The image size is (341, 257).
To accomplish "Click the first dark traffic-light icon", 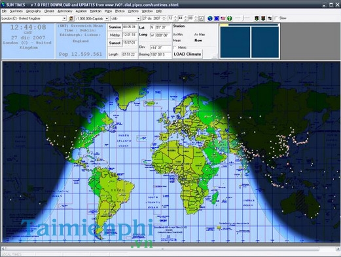I will pos(257,18).
